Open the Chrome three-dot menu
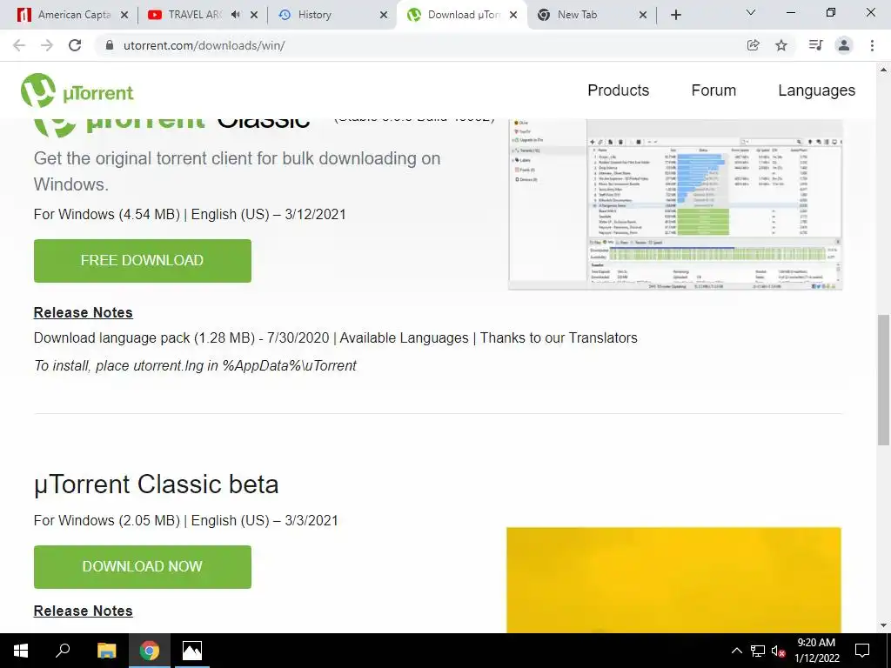The height and width of the screenshot is (668, 891). click(x=872, y=45)
